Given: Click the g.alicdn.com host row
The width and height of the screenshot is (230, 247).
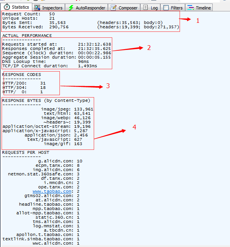Looking at the screenshot, I should [60, 161].
